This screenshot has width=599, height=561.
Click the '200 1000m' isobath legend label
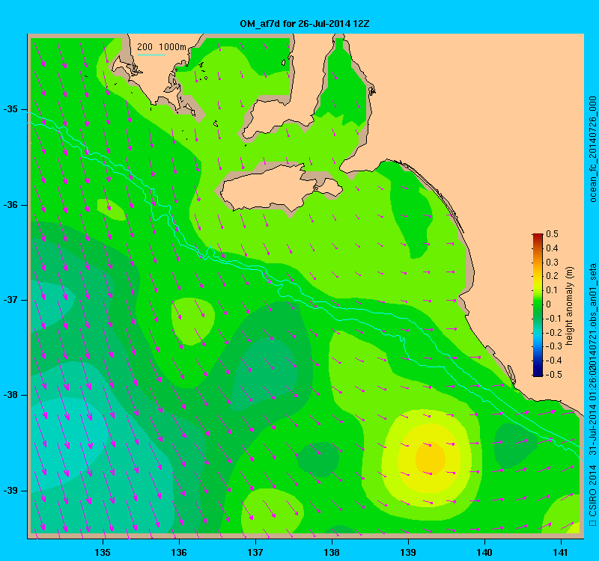[x=162, y=47]
